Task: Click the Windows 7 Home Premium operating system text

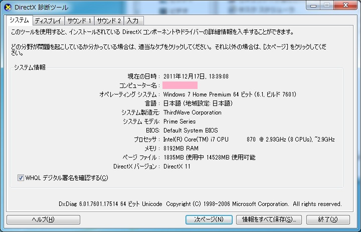Action: pyautogui.click(x=230, y=94)
